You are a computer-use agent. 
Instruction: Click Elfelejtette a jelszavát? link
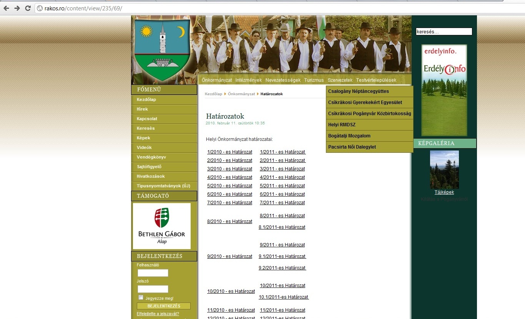158,314
